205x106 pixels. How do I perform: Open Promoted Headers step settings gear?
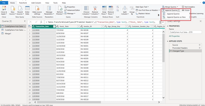pyautogui.click(x=200, y=48)
